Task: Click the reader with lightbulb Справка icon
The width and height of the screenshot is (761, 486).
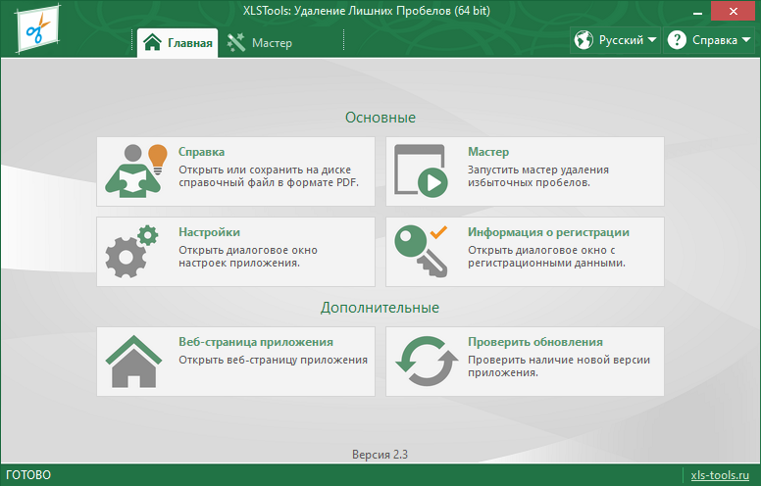Action: (x=136, y=170)
